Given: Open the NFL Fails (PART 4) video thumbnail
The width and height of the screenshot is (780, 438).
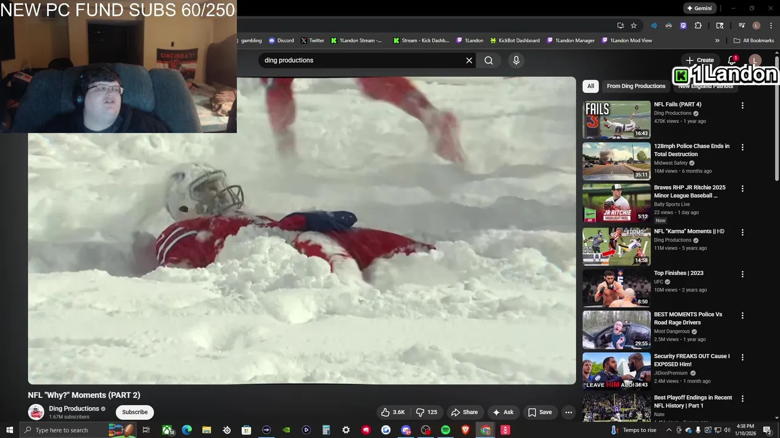Looking at the screenshot, I should point(616,120).
